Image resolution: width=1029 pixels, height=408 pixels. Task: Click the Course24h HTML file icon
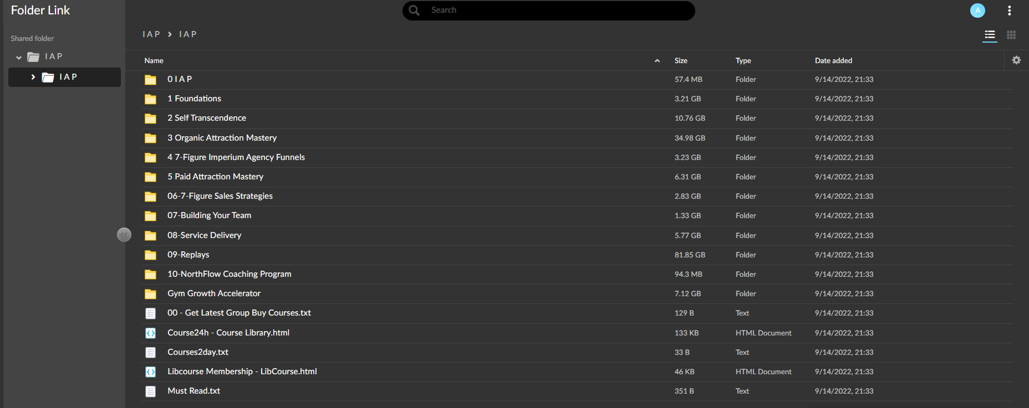pyautogui.click(x=150, y=333)
